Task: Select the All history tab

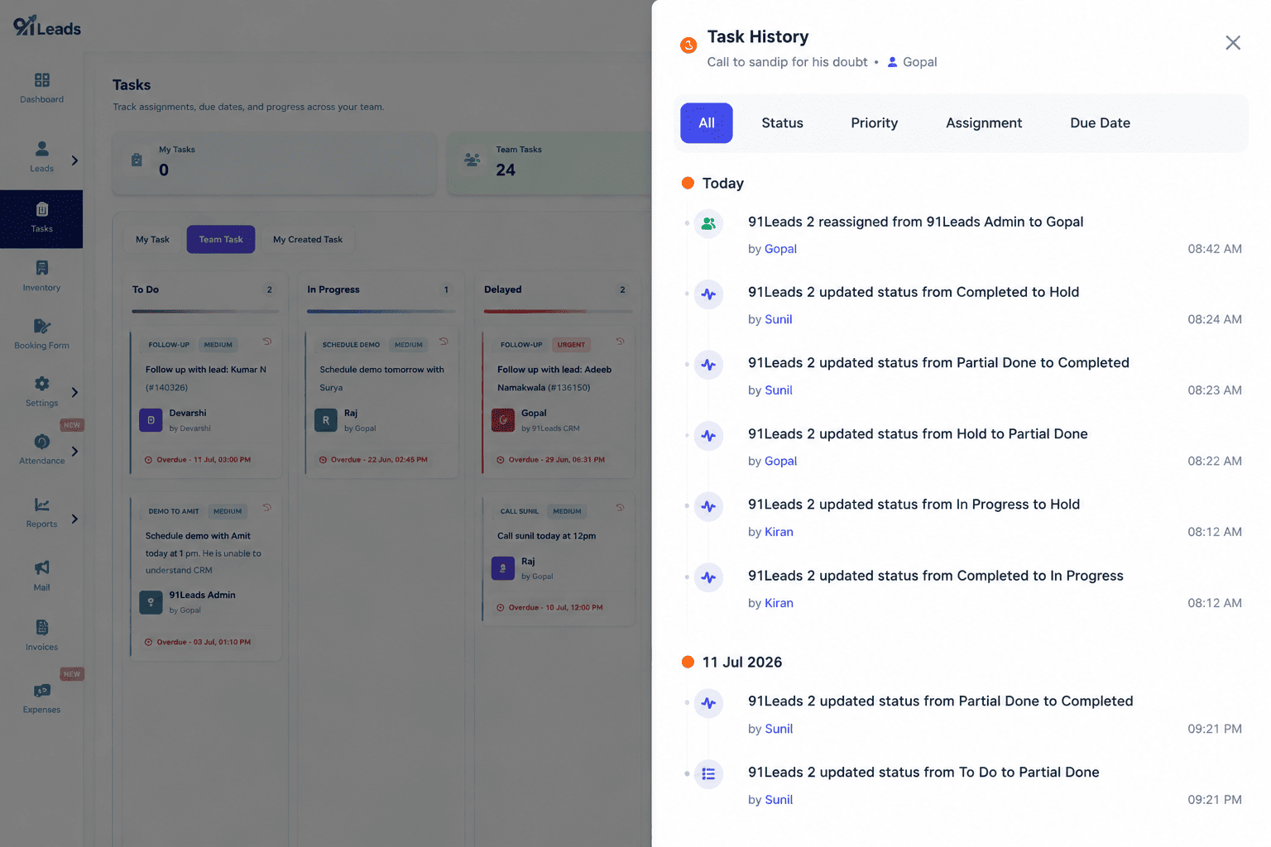Action: coord(706,123)
